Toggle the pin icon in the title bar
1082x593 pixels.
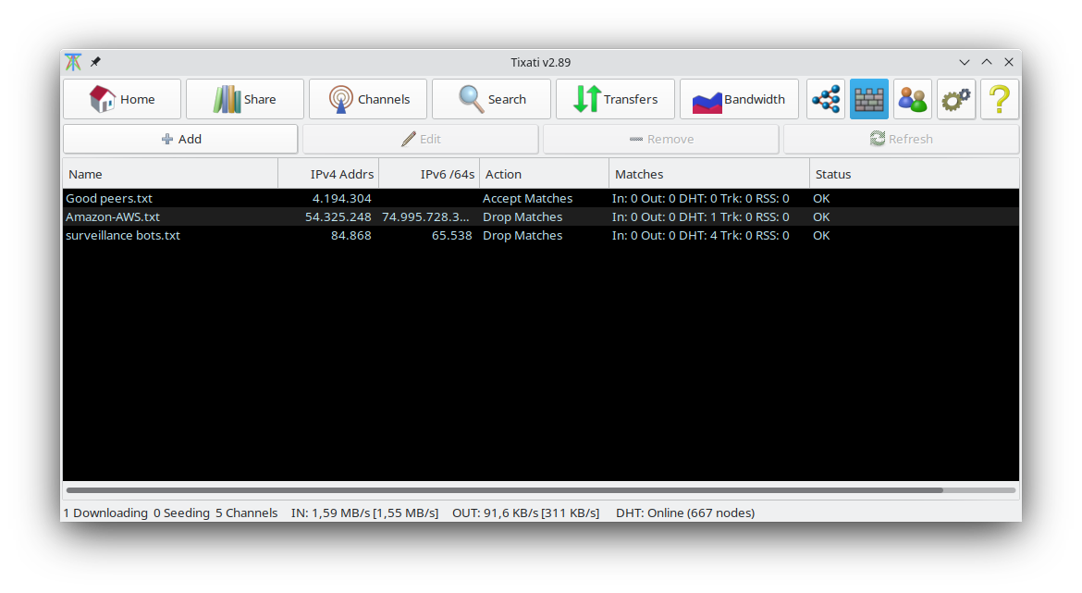click(x=95, y=62)
